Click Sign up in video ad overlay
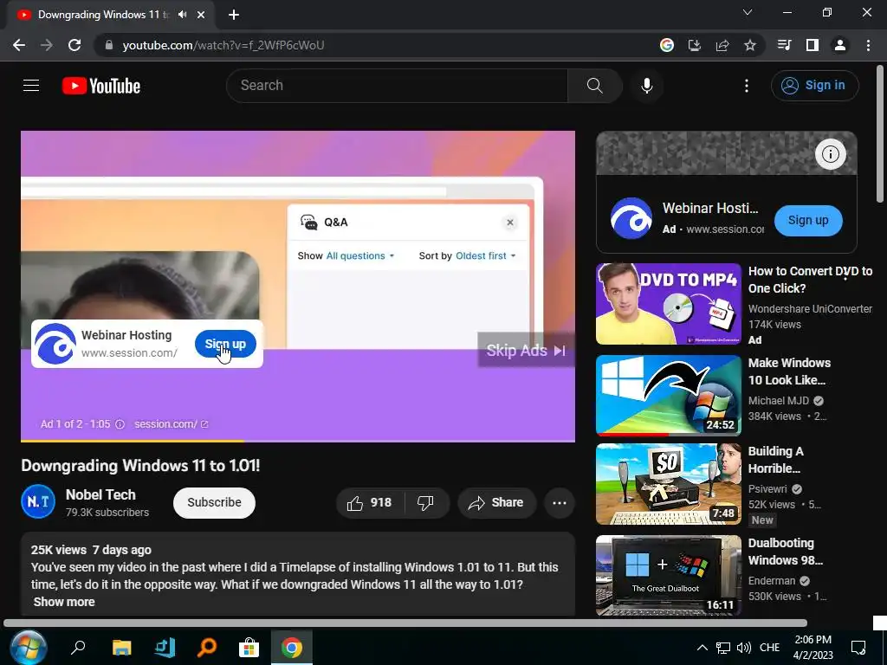Image resolution: width=887 pixels, height=665 pixels. coord(225,344)
